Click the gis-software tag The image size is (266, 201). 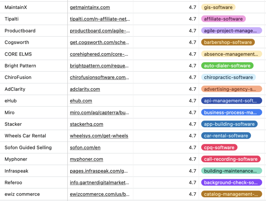[x=218, y=7]
